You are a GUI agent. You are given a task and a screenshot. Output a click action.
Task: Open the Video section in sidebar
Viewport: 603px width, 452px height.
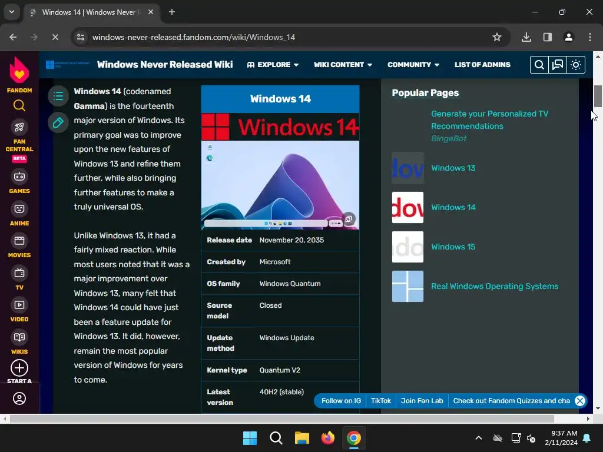click(19, 310)
